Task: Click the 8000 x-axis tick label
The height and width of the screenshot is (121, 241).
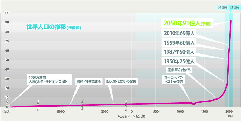Action: point(61,112)
